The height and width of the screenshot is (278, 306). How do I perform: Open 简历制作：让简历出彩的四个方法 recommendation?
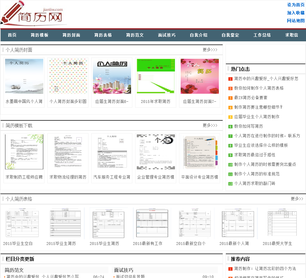pos(265,269)
